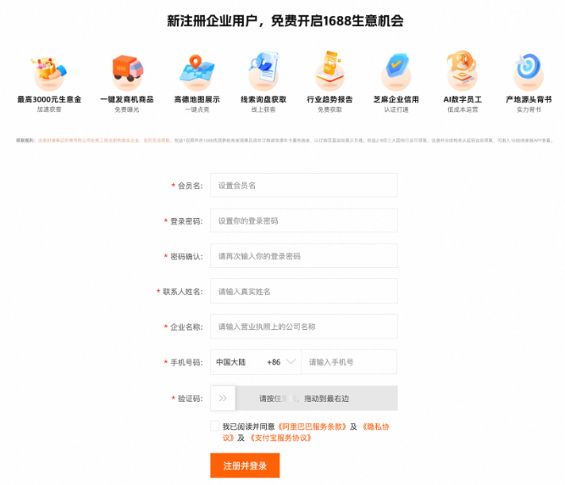This screenshot has height=485, width=565.
Task: Click the AI数字员工 headset icon
Action: tap(462, 70)
